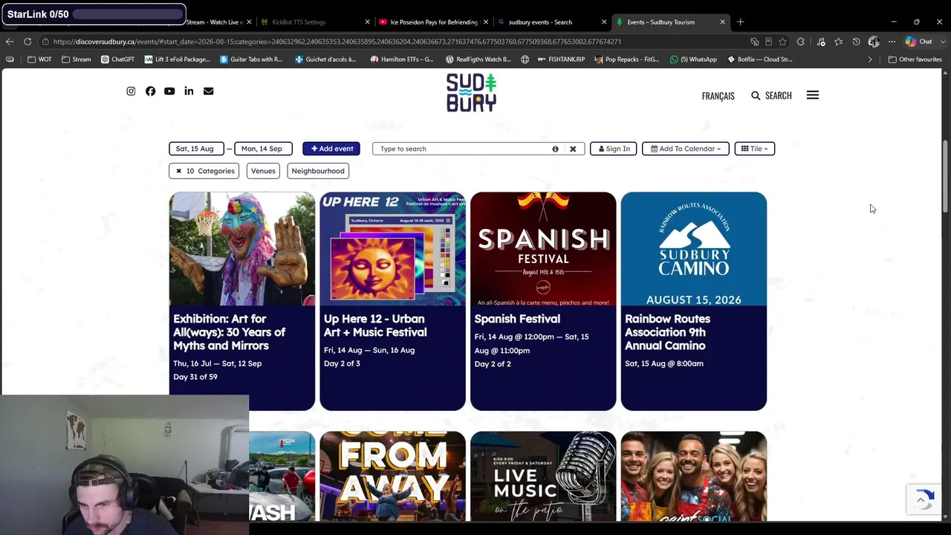Viewport: 951px width, 535px height.
Task: Pick the end date Mon, 14 Sep
Action: 263,149
